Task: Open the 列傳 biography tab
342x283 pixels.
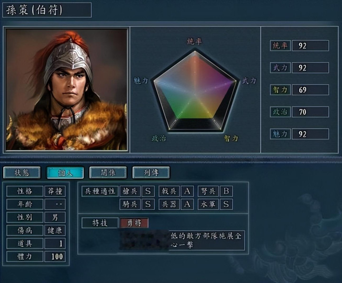Action: tap(151, 173)
